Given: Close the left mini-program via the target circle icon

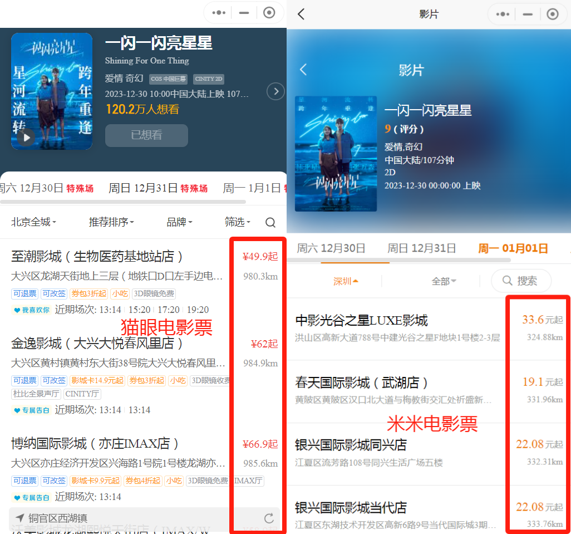Looking at the screenshot, I should coord(269,13).
